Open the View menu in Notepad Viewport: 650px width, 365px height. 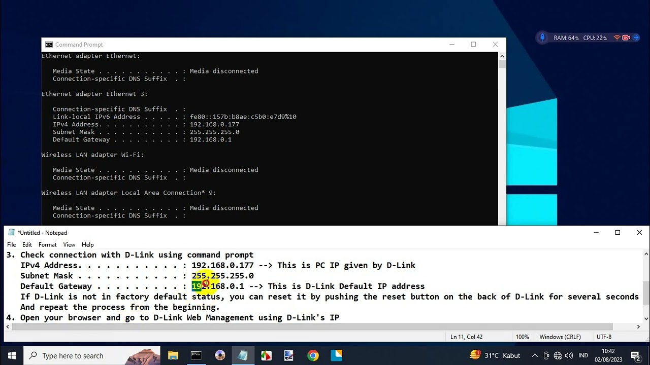pos(69,245)
